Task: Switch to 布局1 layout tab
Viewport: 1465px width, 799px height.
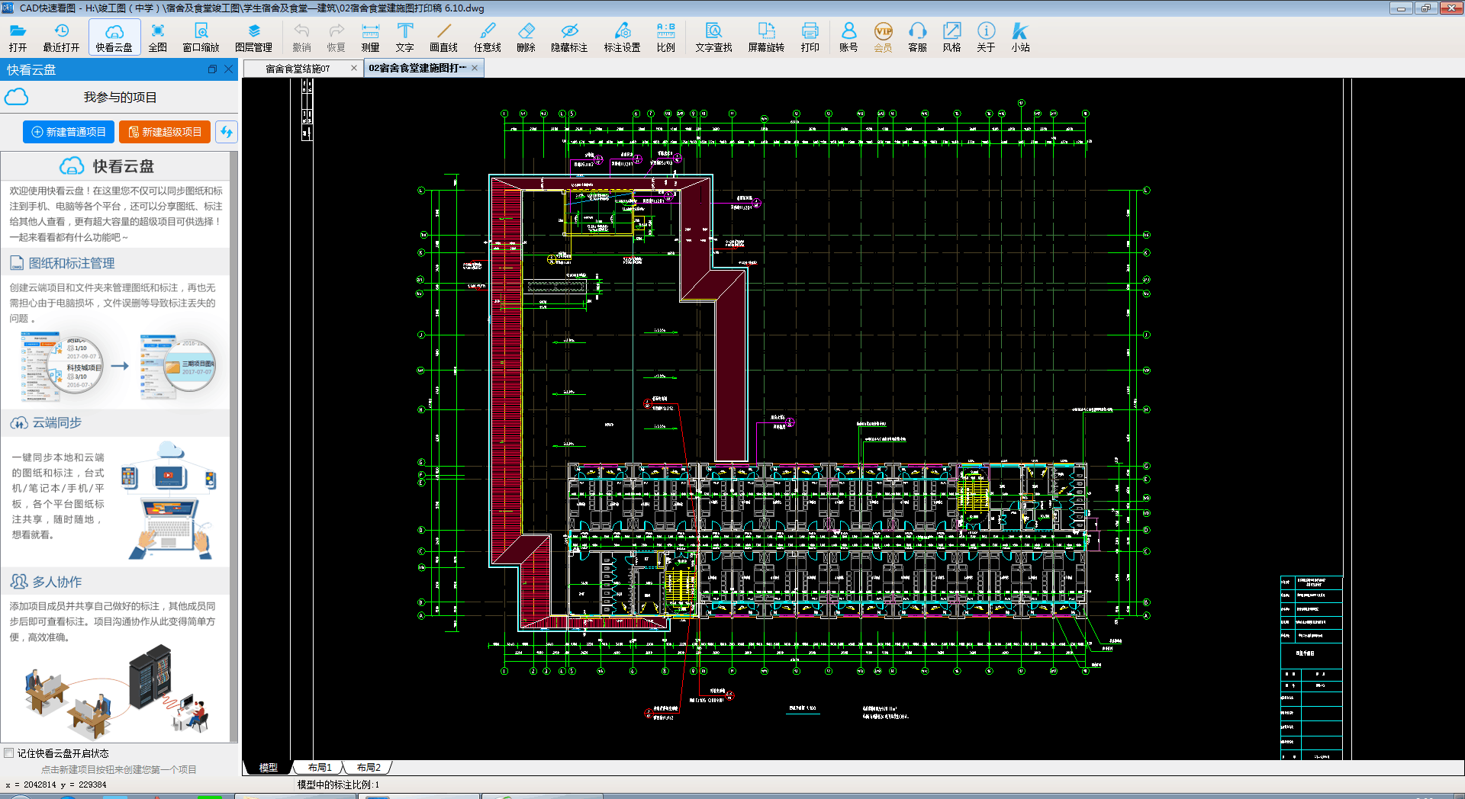Action: pyautogui.click(x=320, y=768)
